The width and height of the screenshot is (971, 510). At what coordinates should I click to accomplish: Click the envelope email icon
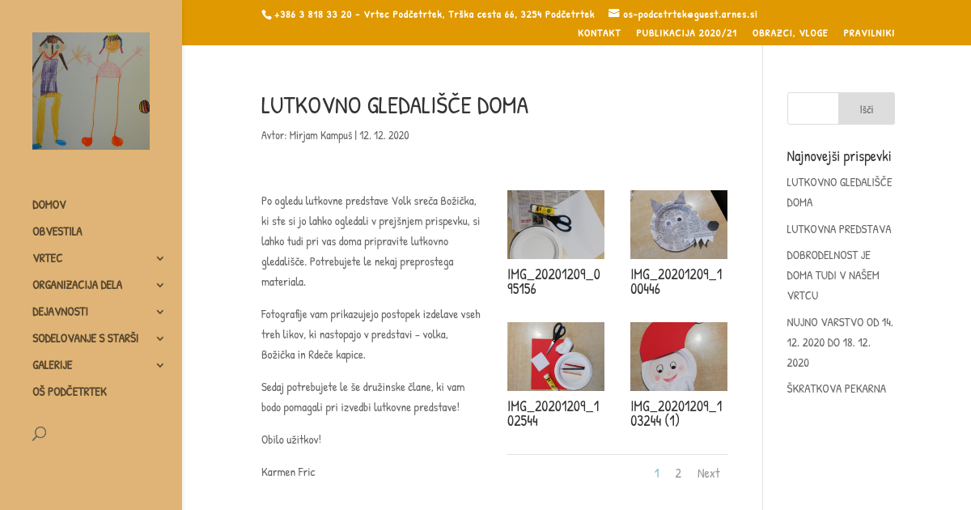tap(614, 13)
